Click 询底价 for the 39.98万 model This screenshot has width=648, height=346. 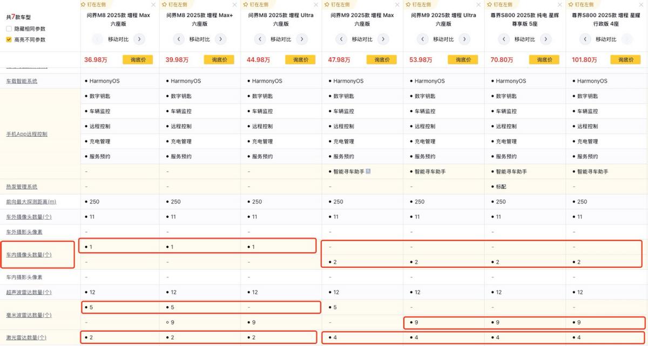219,60
